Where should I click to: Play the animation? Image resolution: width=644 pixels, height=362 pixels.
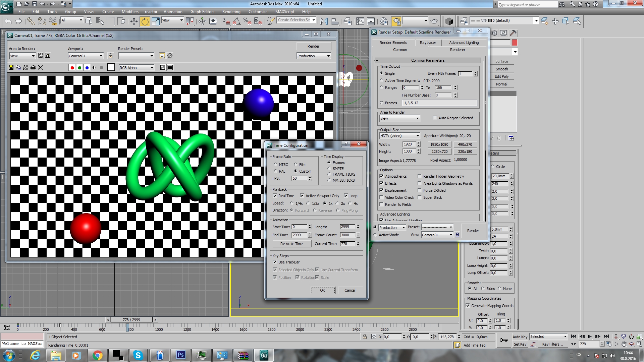pyautogui.click(x=590, y=337)
